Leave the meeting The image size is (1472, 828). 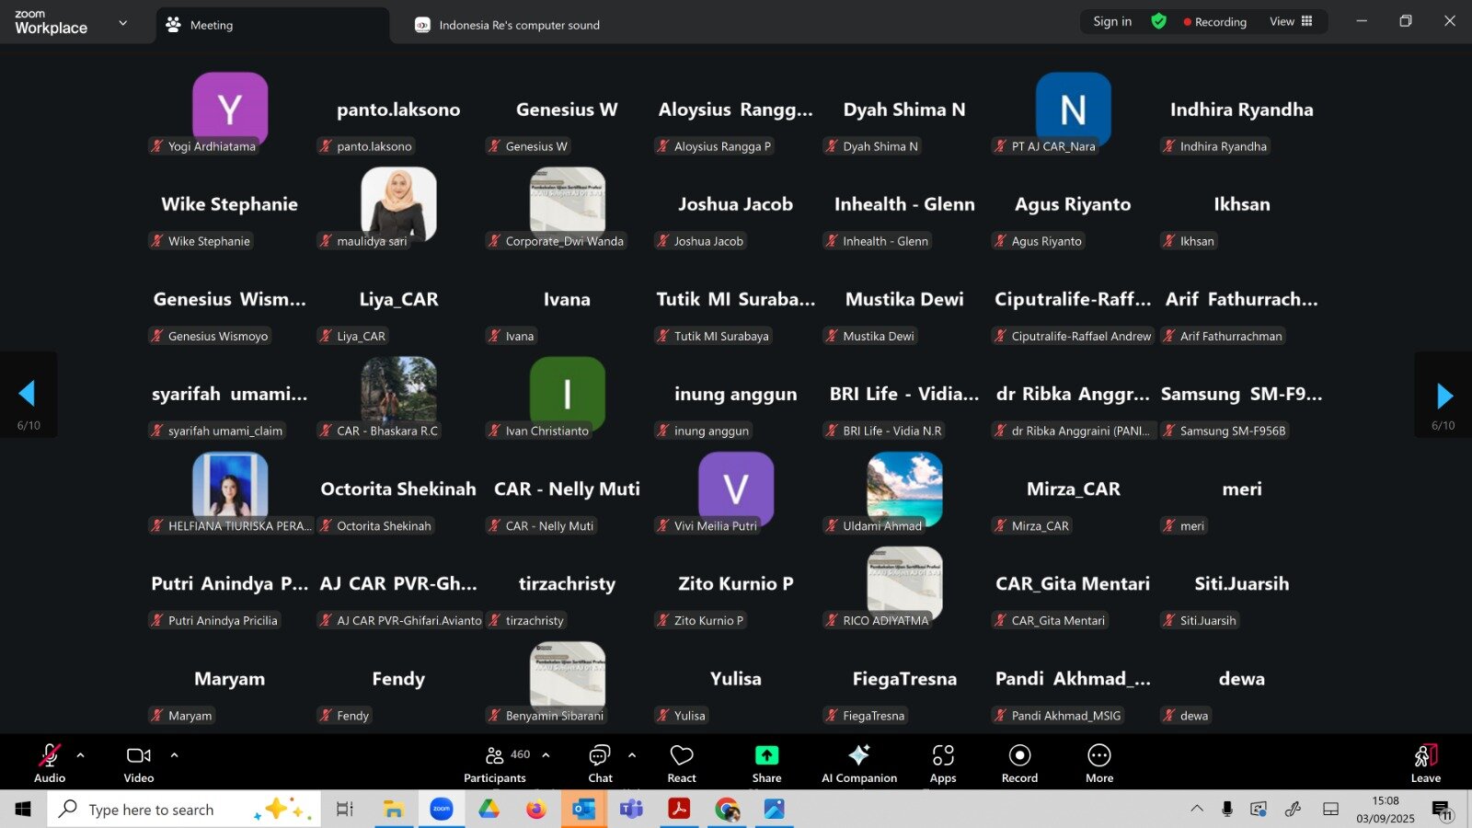[x=1425, y=763]
